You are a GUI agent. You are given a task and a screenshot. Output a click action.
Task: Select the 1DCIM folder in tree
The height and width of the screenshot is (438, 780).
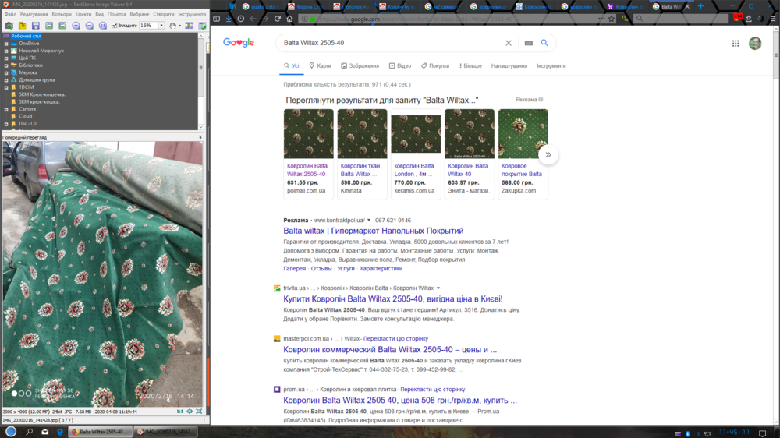(x=27, y=87)
